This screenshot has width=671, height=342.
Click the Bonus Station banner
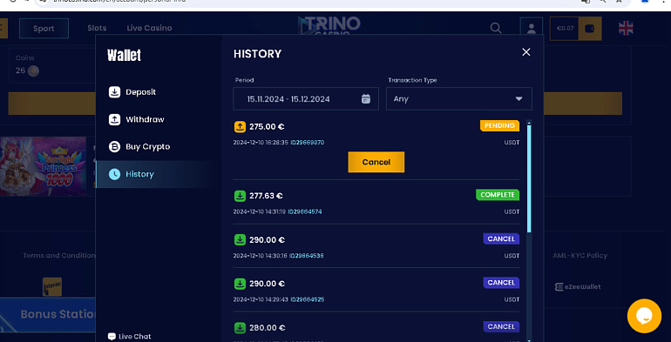coord(48,315)
